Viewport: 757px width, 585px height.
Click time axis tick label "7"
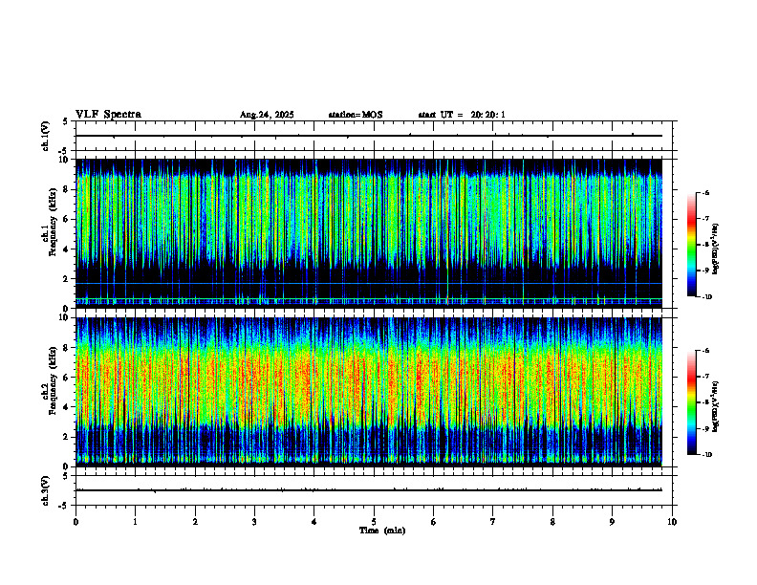click(493, 522)
